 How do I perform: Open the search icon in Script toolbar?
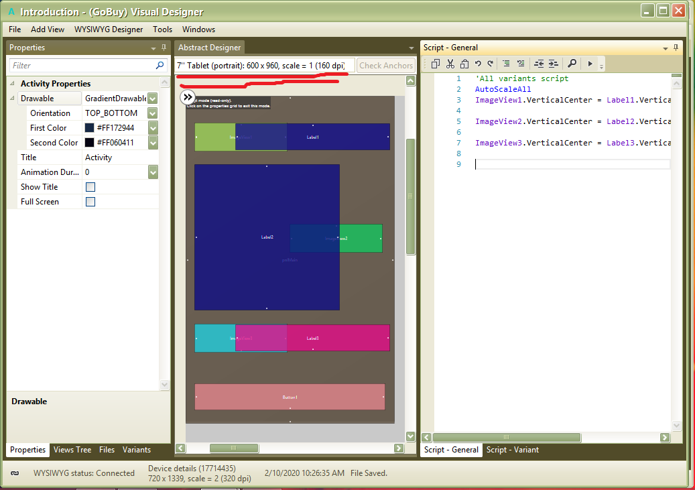click(572, 63)
